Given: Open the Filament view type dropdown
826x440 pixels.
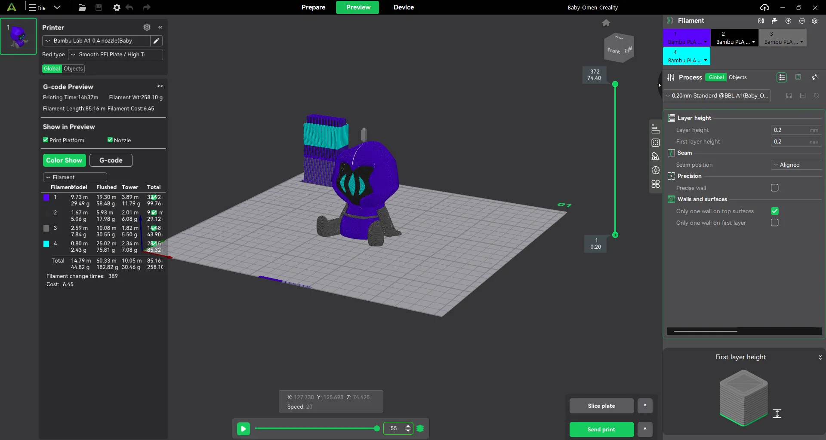Looking at the screenshot, I should (75, 177).
